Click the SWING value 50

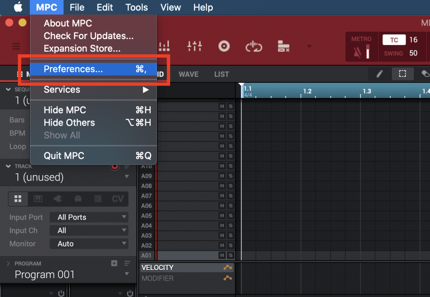click(413, 53)
